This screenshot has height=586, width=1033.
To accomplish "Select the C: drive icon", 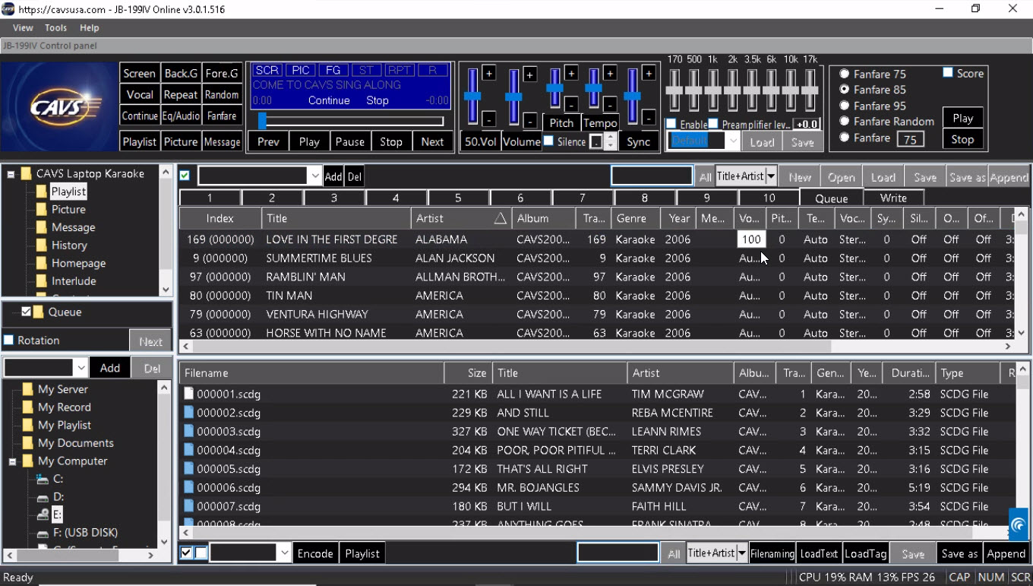I will [43, 479].
